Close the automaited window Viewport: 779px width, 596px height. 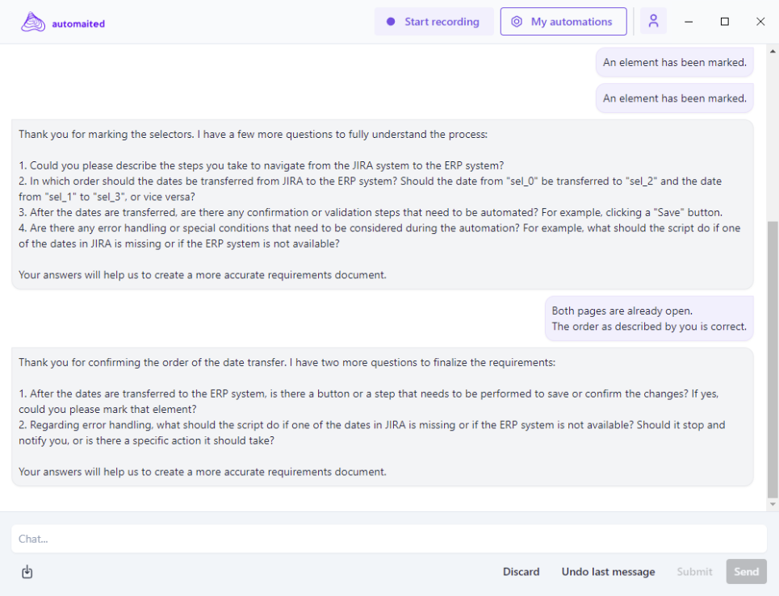point(760,22)
